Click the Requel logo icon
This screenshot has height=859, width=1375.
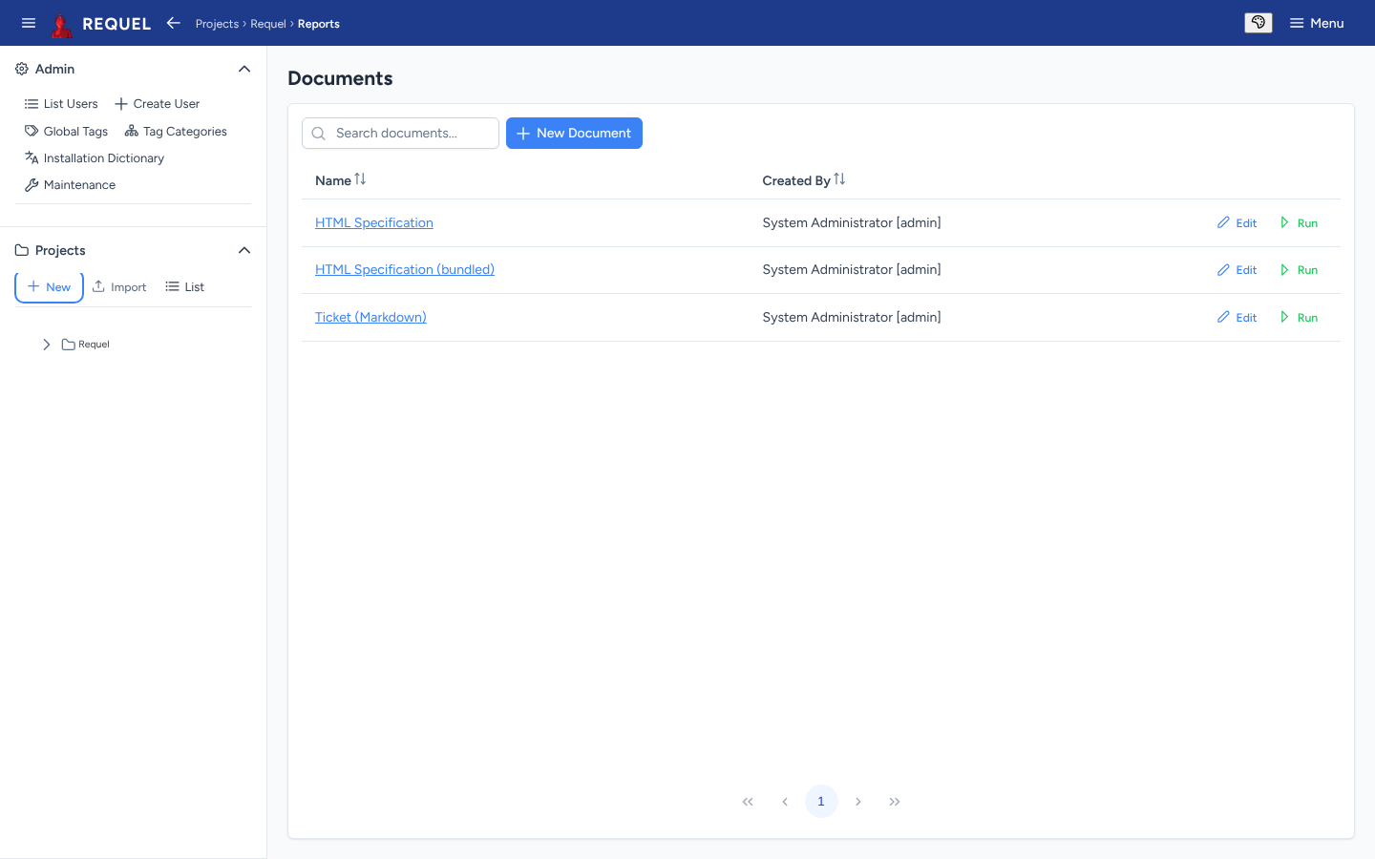tap(62, 24)
